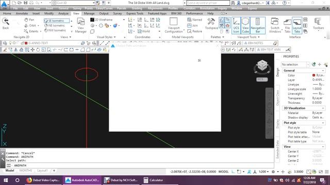Open Viewport Configuration

point(174,25)
